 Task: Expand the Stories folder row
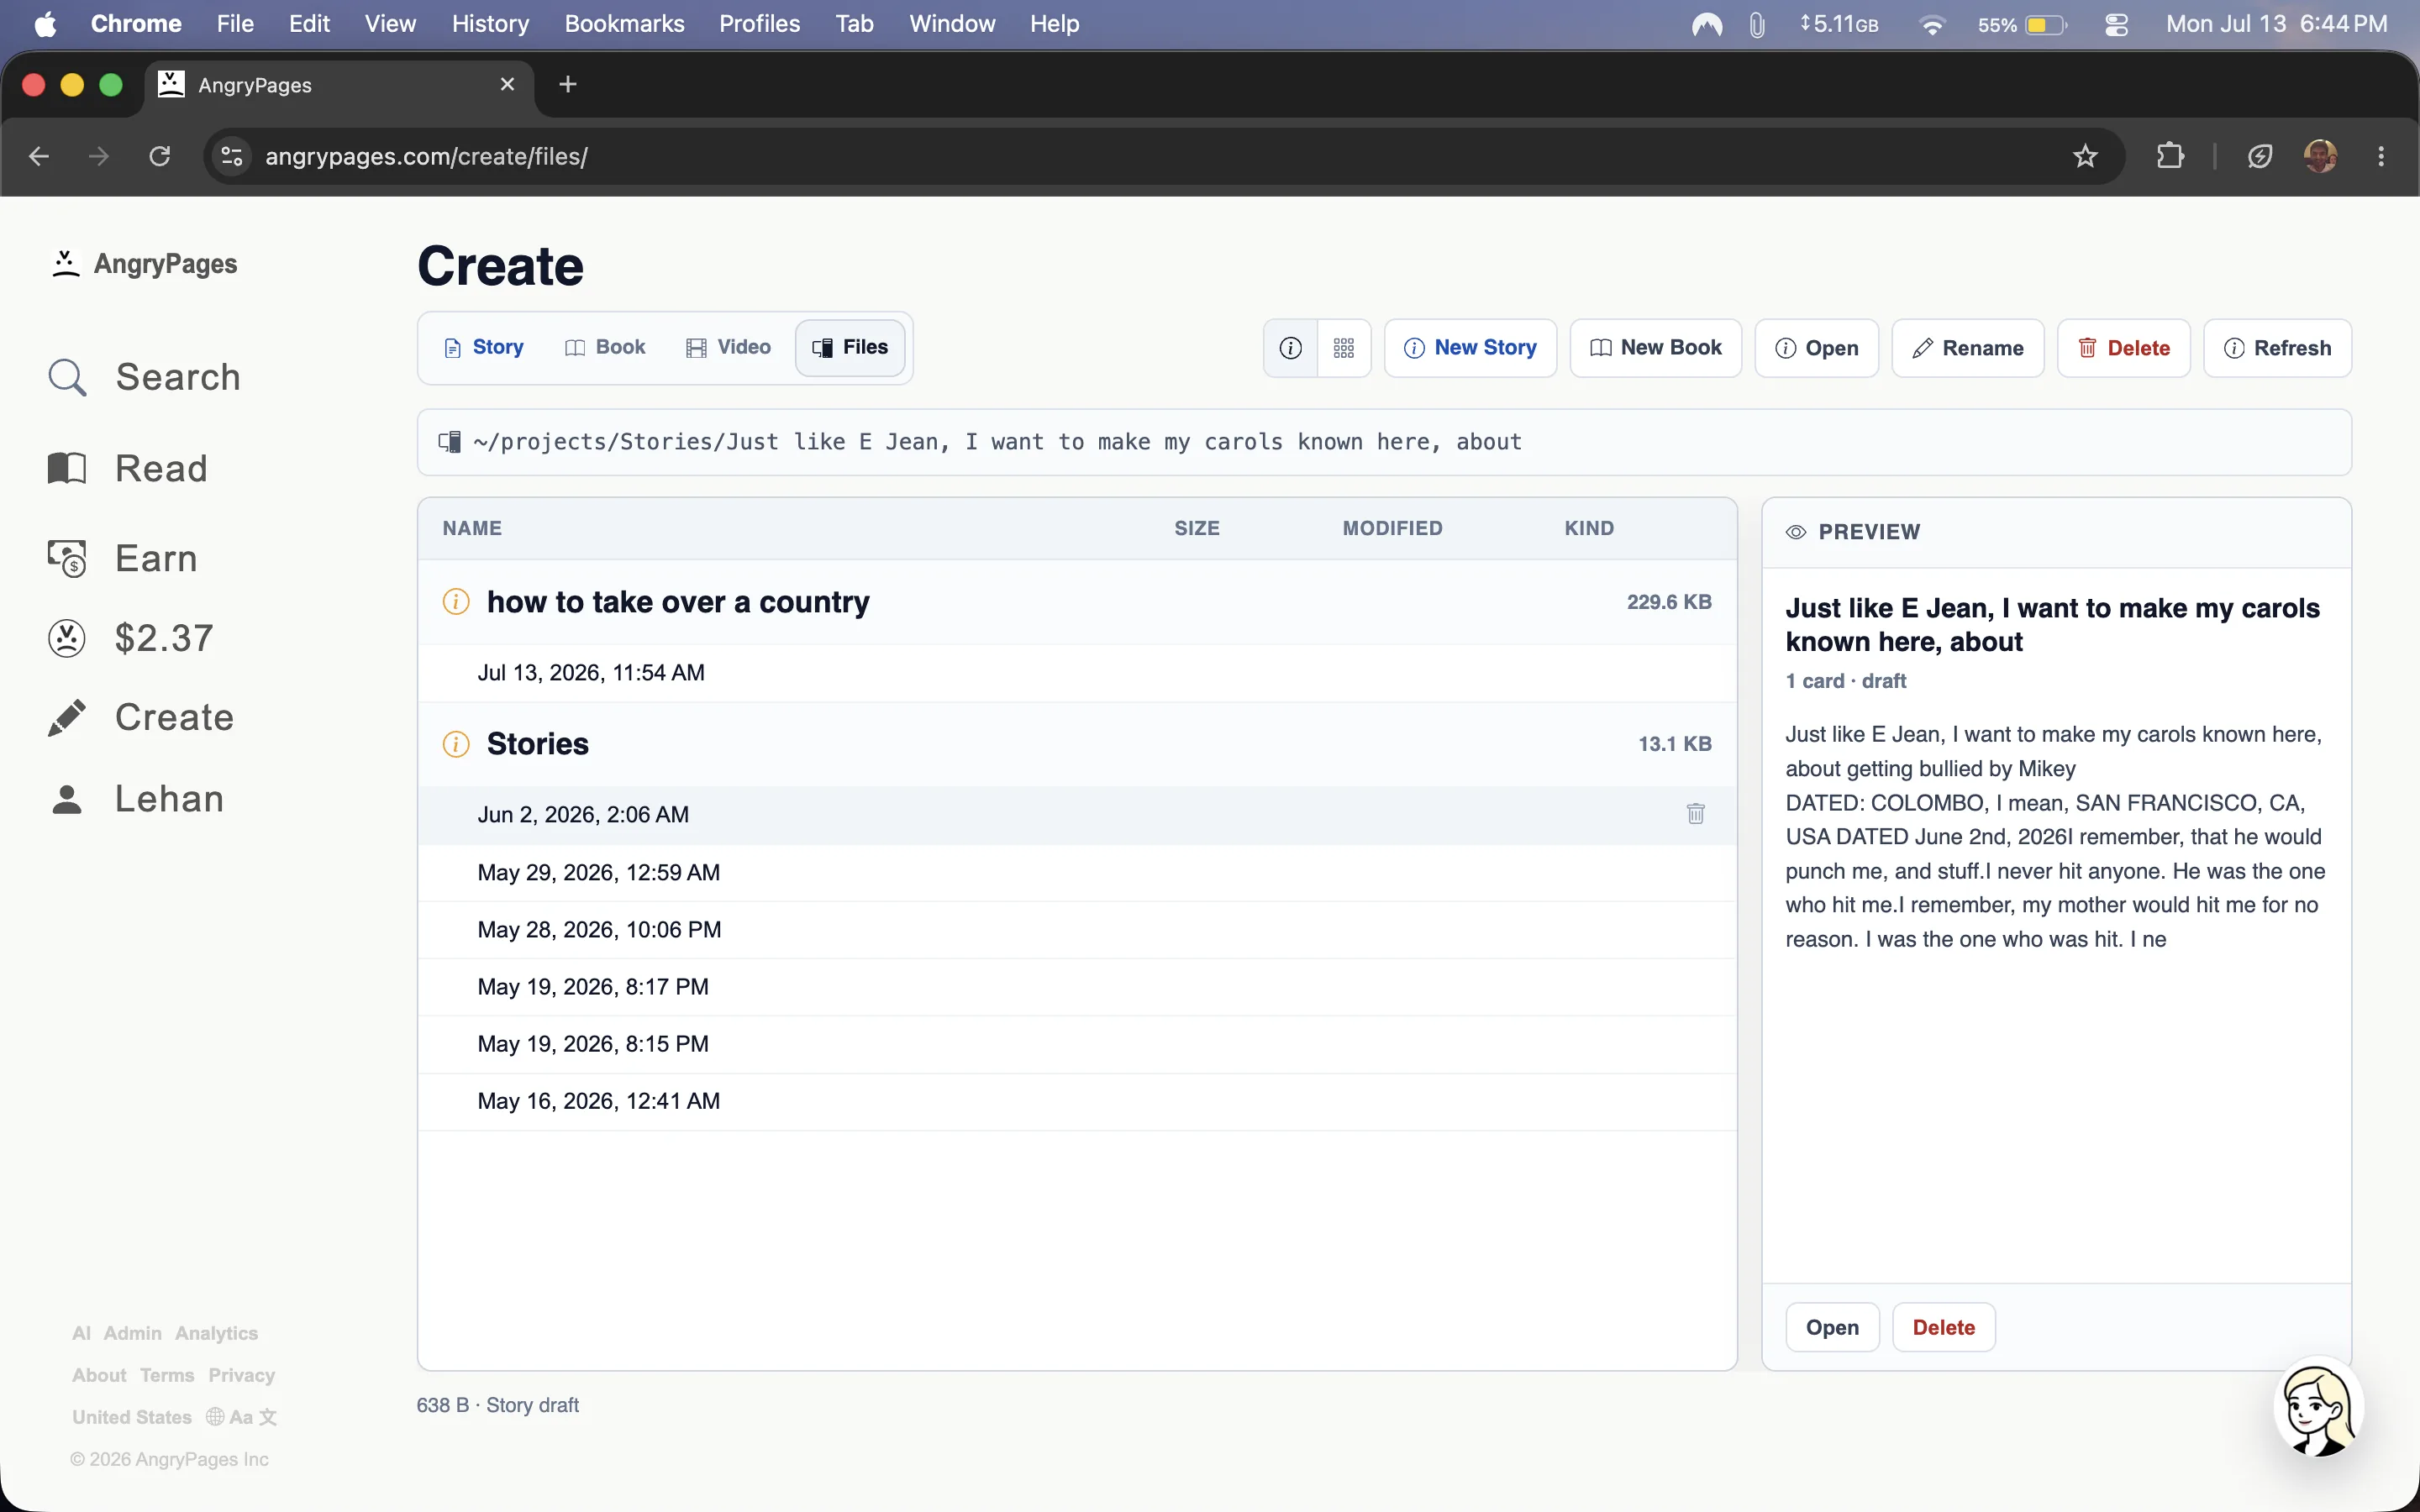pos(1077,744)
